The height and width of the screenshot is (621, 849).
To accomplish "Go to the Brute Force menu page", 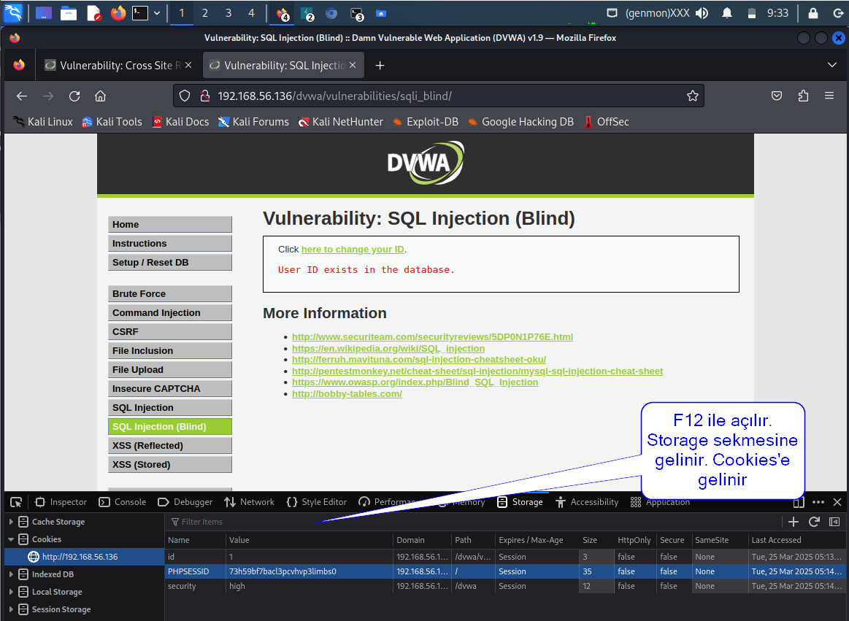I will point(170,293).
